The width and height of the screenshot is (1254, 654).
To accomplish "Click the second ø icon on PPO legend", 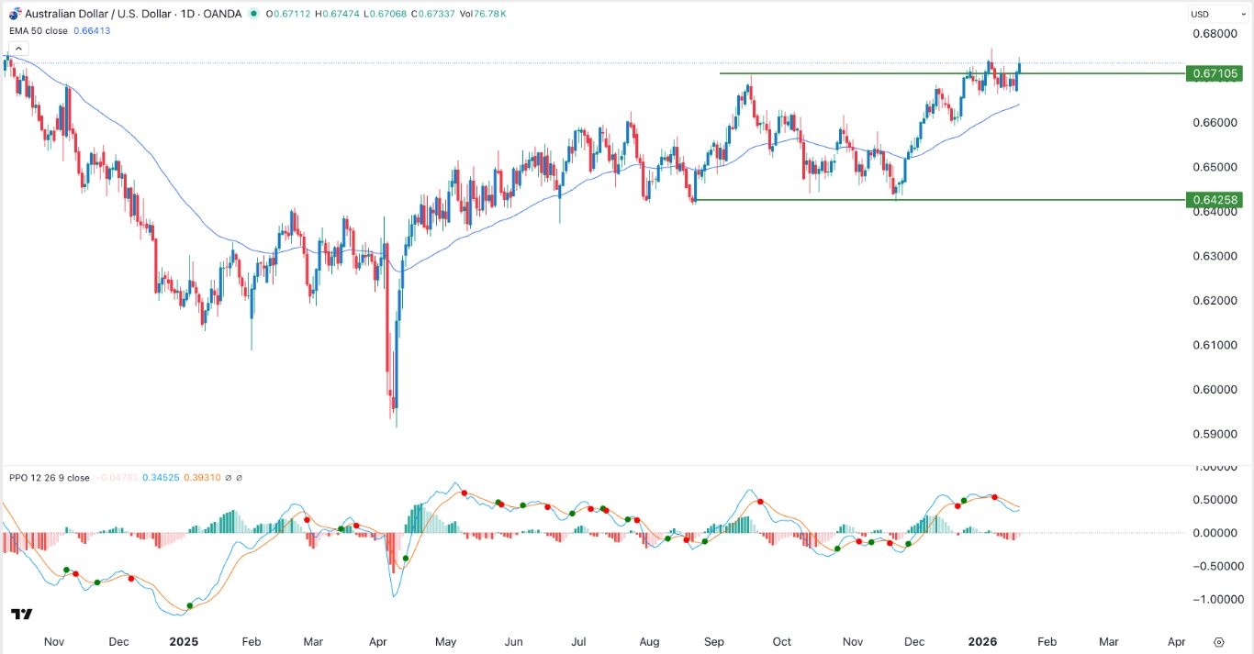I will tap(239, 478).
